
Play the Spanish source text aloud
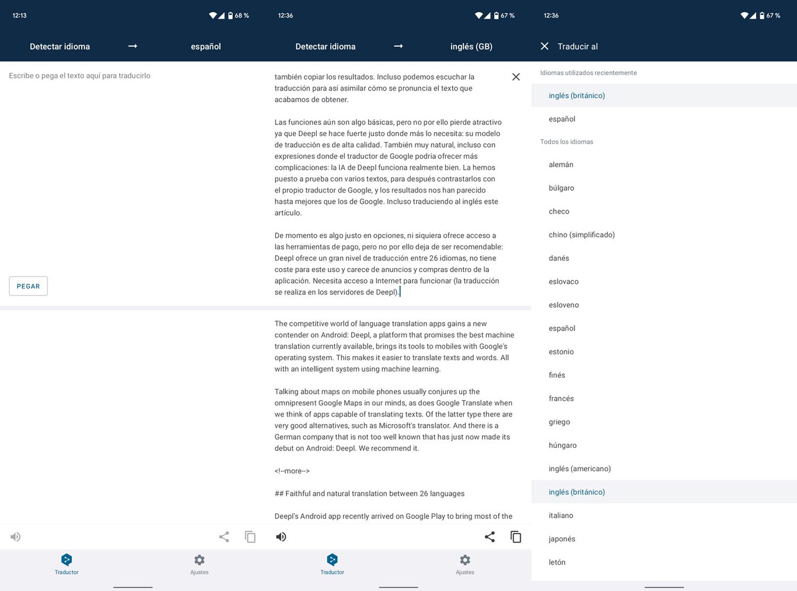(281, 537)
